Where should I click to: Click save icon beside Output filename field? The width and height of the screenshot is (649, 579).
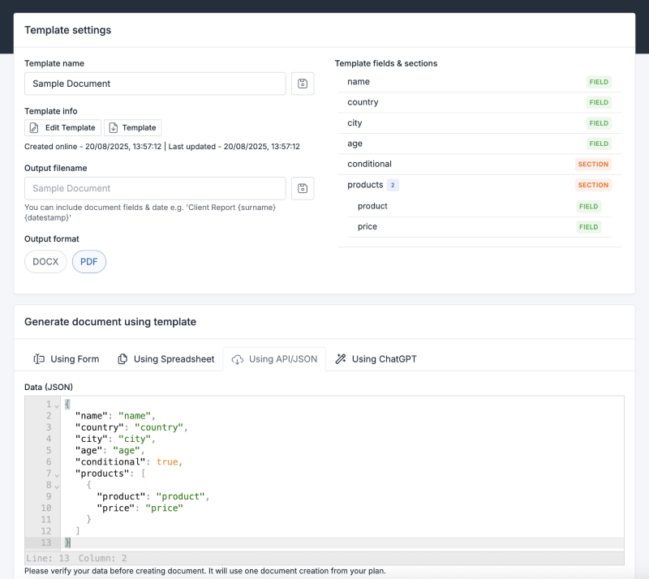(303, 188)
